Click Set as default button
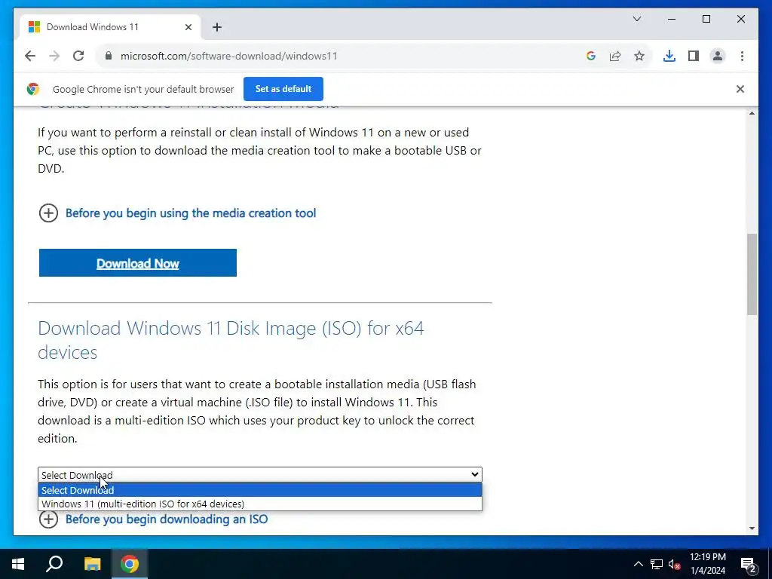Image resolution: width=772 pixels, height=579 pixels. (x=283, y=89)
